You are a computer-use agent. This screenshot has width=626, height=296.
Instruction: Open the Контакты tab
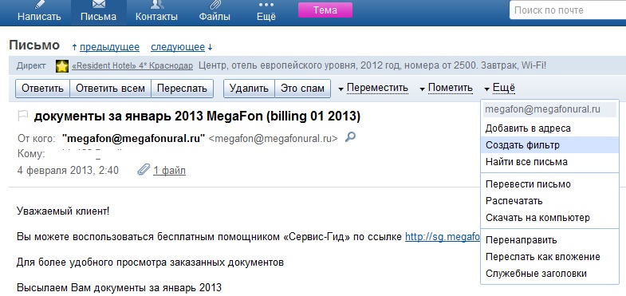156,12
